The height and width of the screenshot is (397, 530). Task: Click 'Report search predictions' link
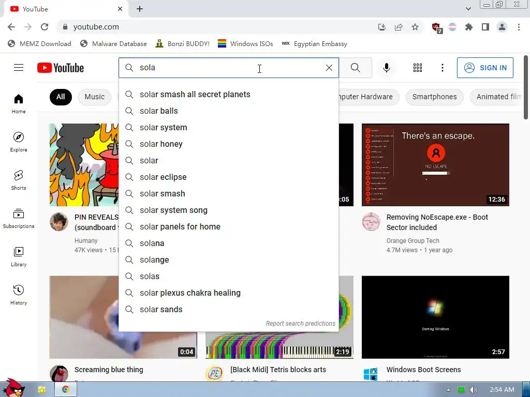(x=301, y=324)
